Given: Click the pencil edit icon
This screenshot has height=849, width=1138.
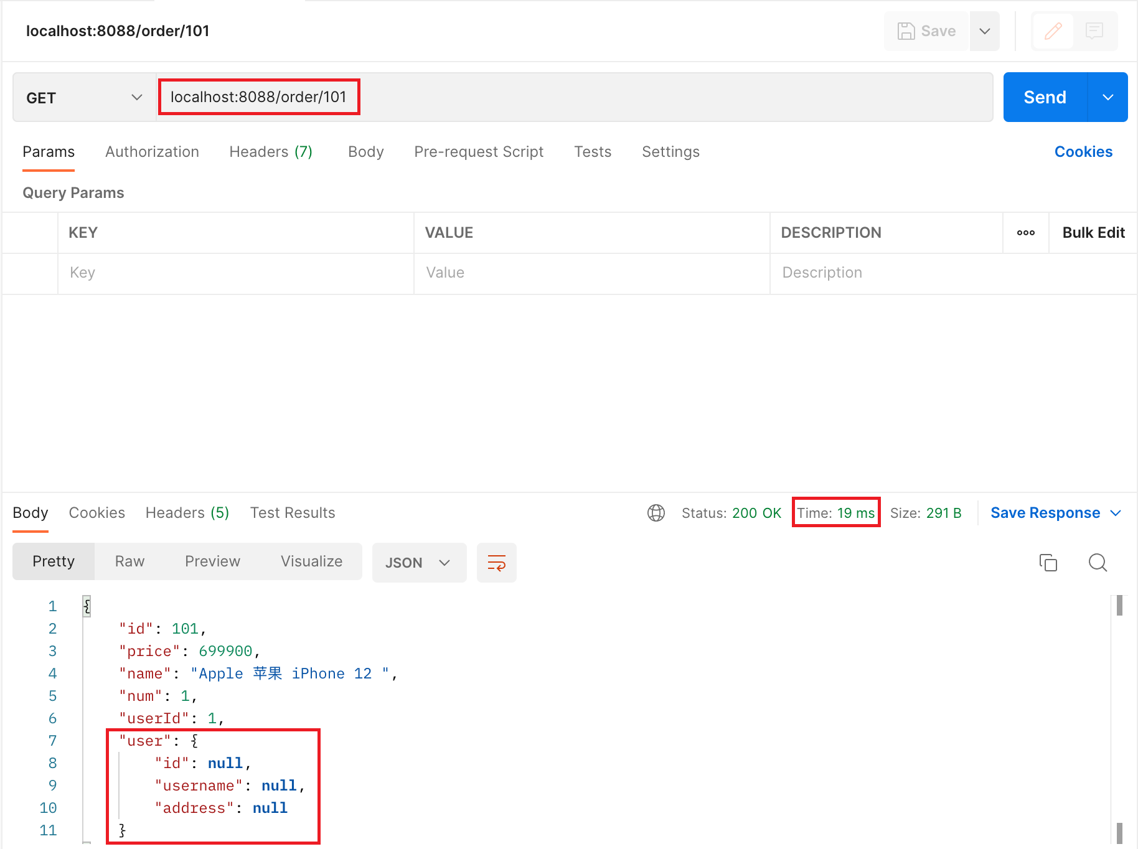Looking at the screenshot, I should click(1053, 31).
